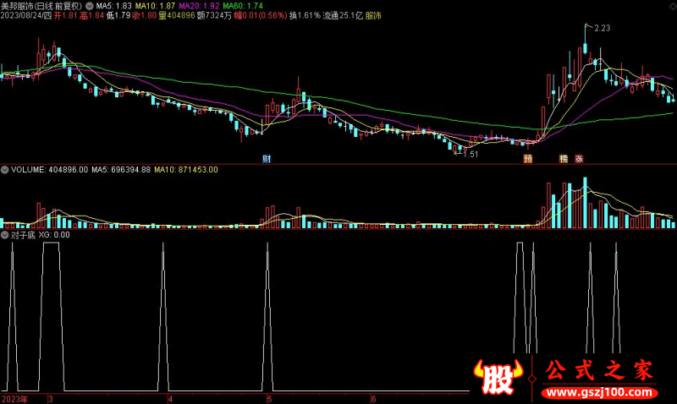677x404 pixels.
Task: Click the high price 高1.84
Action: (x=92, y=15)
